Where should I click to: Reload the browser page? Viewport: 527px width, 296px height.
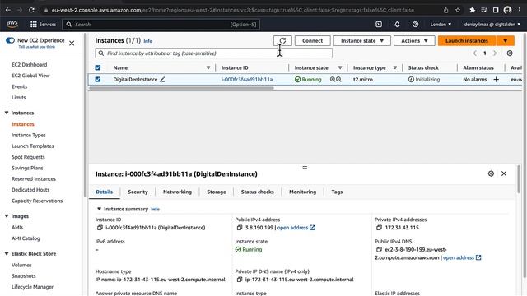click(31, 10)
